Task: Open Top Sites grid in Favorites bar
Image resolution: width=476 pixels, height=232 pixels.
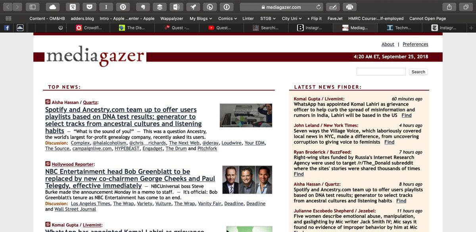Action: pyautogui.click(x=8, y=18)
